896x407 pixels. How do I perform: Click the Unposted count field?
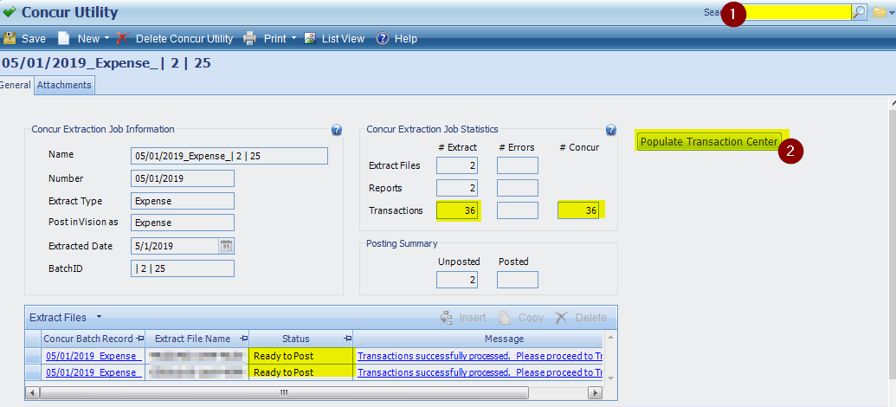click(x=457, y=280)
